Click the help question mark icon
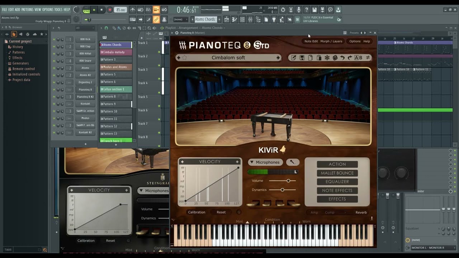This screenshot has height=258, width=459. (307, 10)
